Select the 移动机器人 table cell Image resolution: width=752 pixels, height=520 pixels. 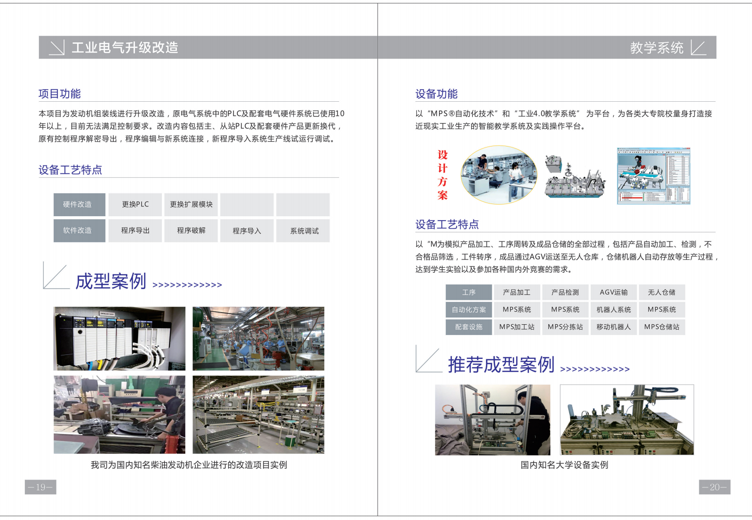click(x=614, y=327)
